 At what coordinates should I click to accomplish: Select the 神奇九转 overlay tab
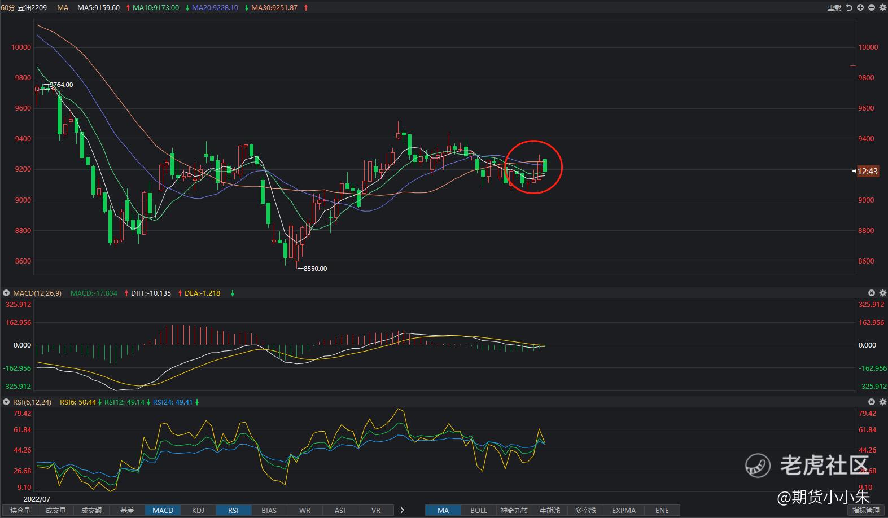(x=514, y=510)
